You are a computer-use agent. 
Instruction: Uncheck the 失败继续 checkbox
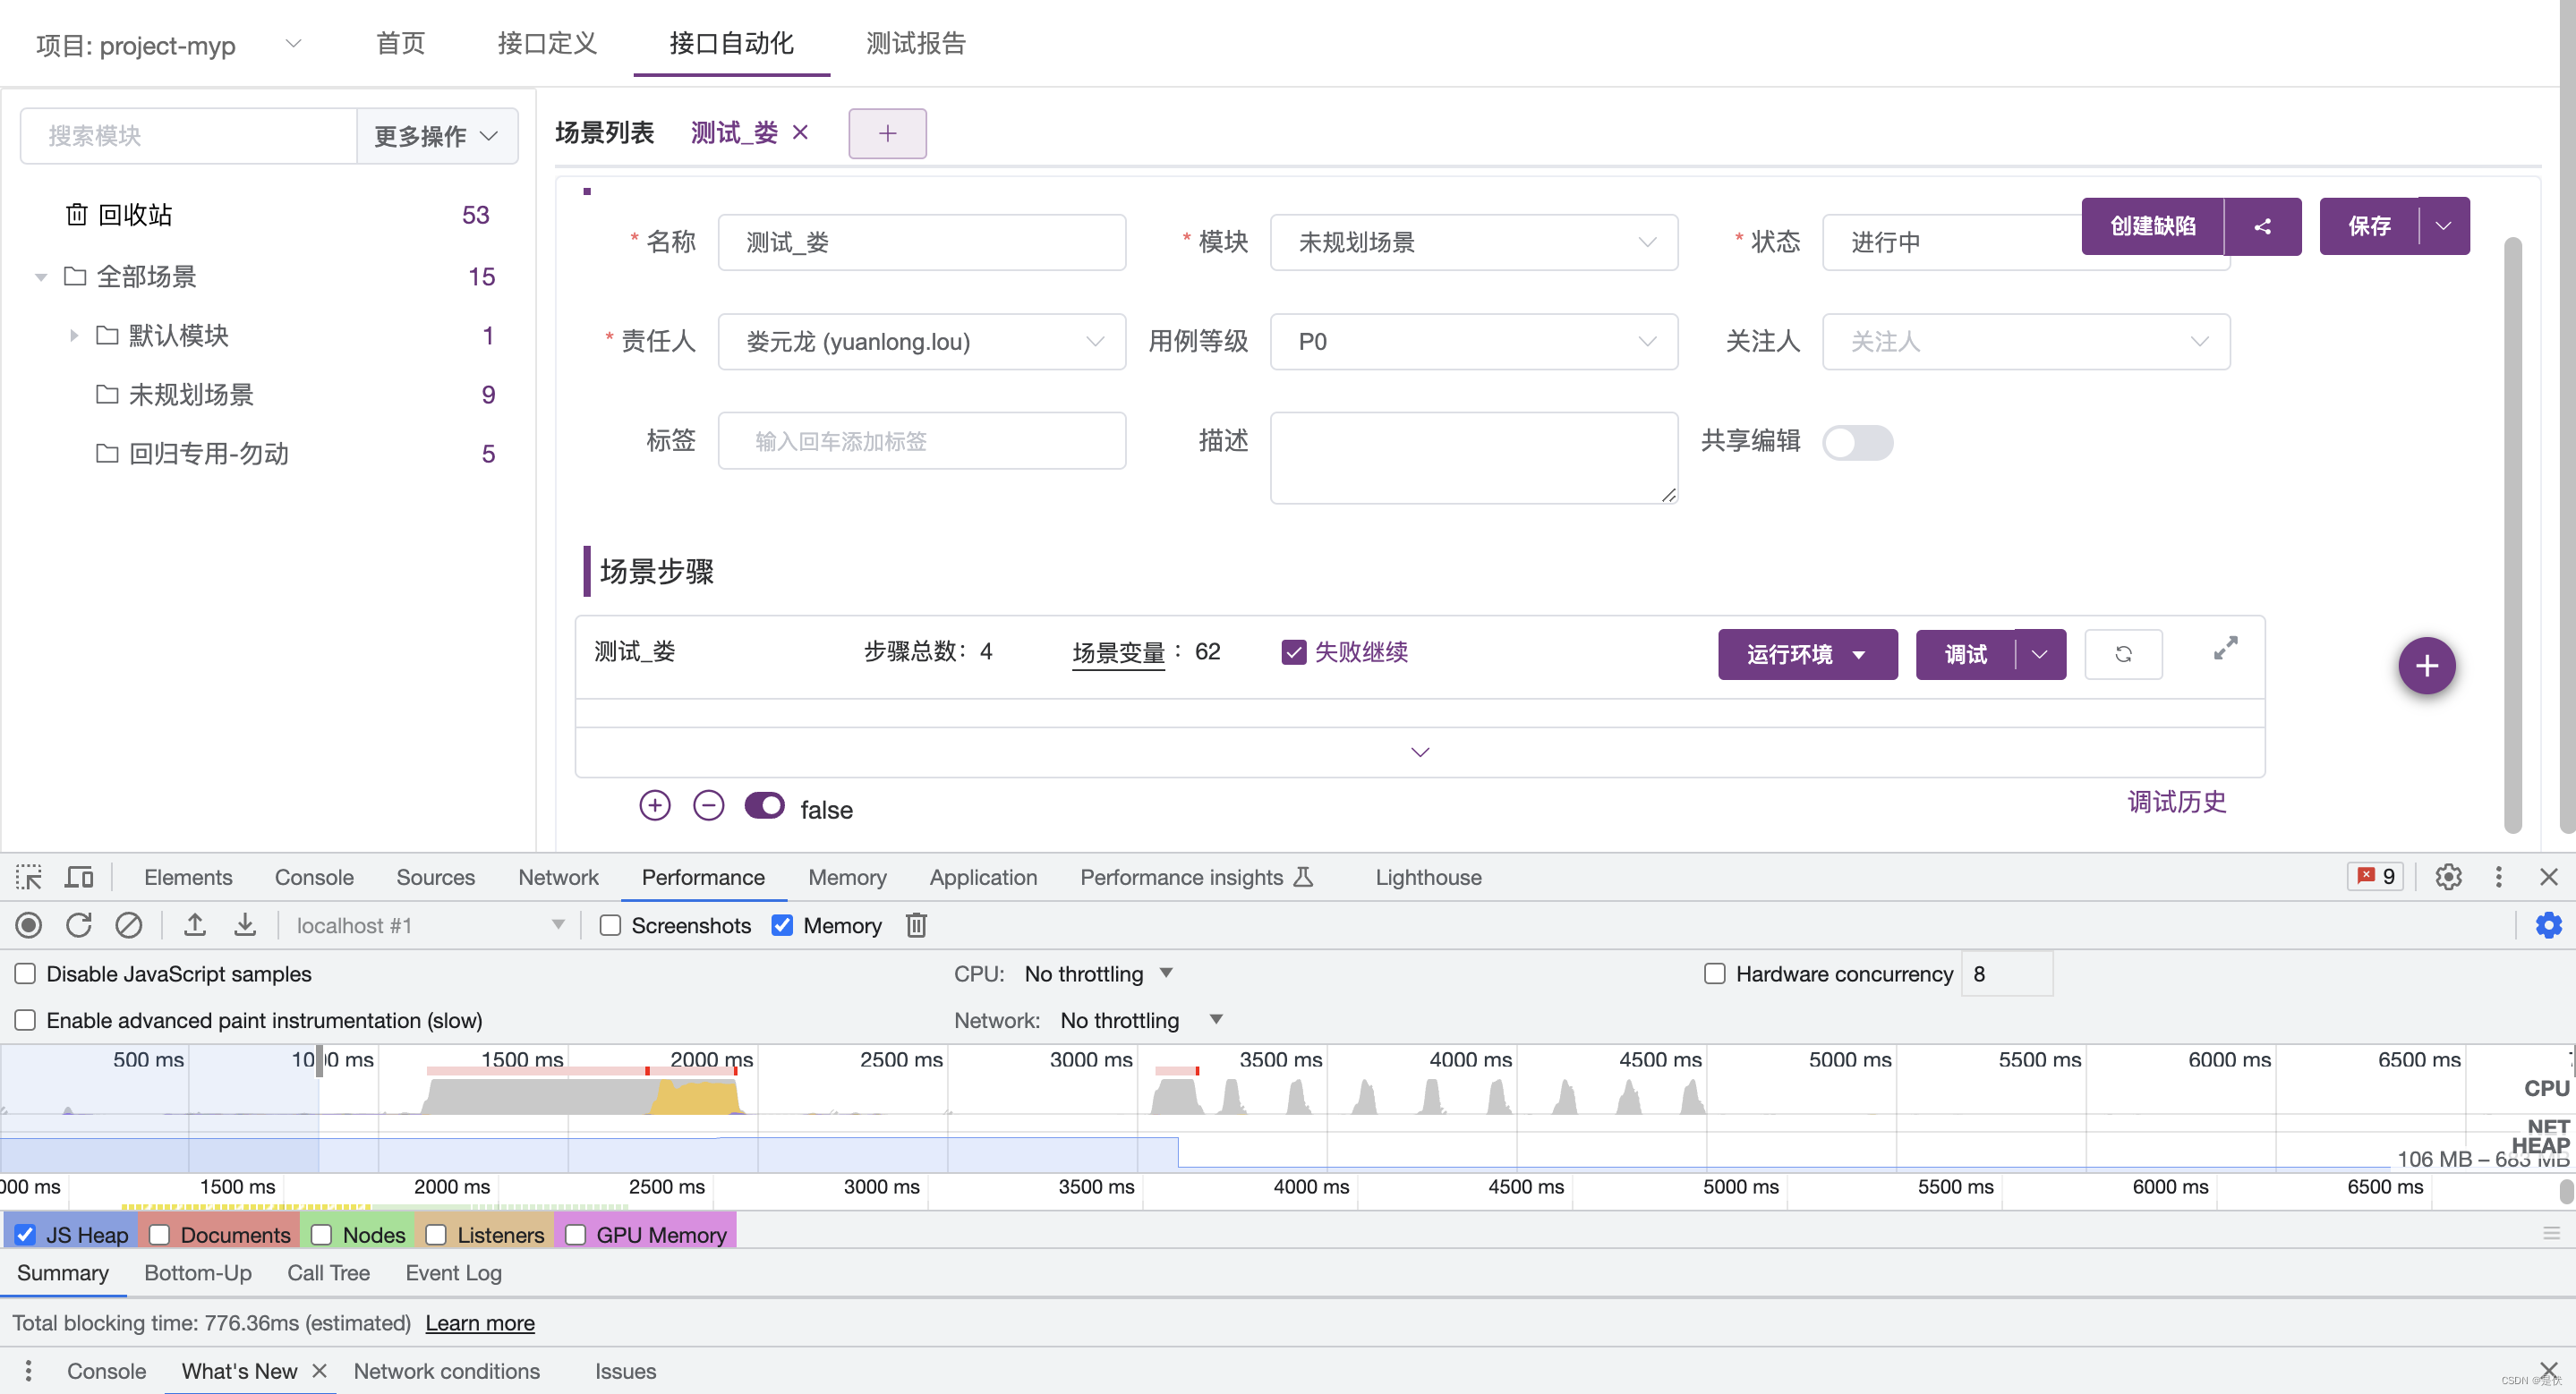[x=1293, y=652]
